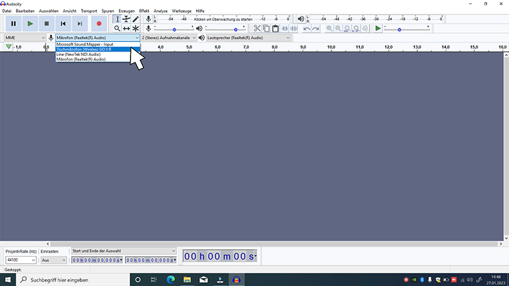Adjust the recording volume slider
The height and width of the screenshot is (286, 509).
(x=174, y=29)
